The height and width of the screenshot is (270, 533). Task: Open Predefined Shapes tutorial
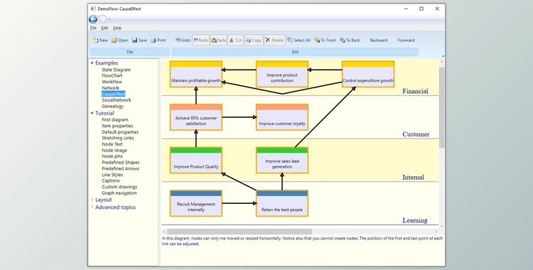pyautogui.click(x=120, y=162)
